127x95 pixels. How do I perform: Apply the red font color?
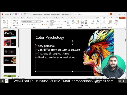pos(46,24)
